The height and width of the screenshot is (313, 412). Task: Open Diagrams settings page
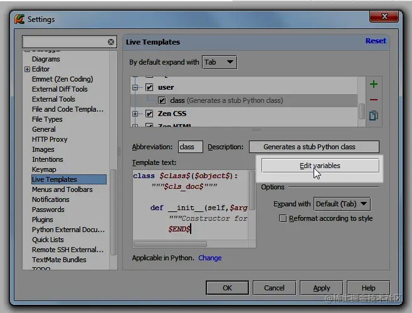(x=46, y=59)
